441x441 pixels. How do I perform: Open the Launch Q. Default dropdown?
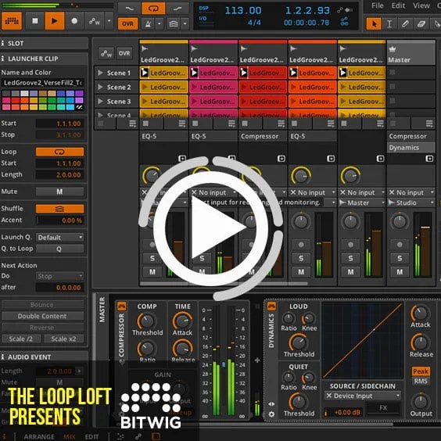point(59,238)
